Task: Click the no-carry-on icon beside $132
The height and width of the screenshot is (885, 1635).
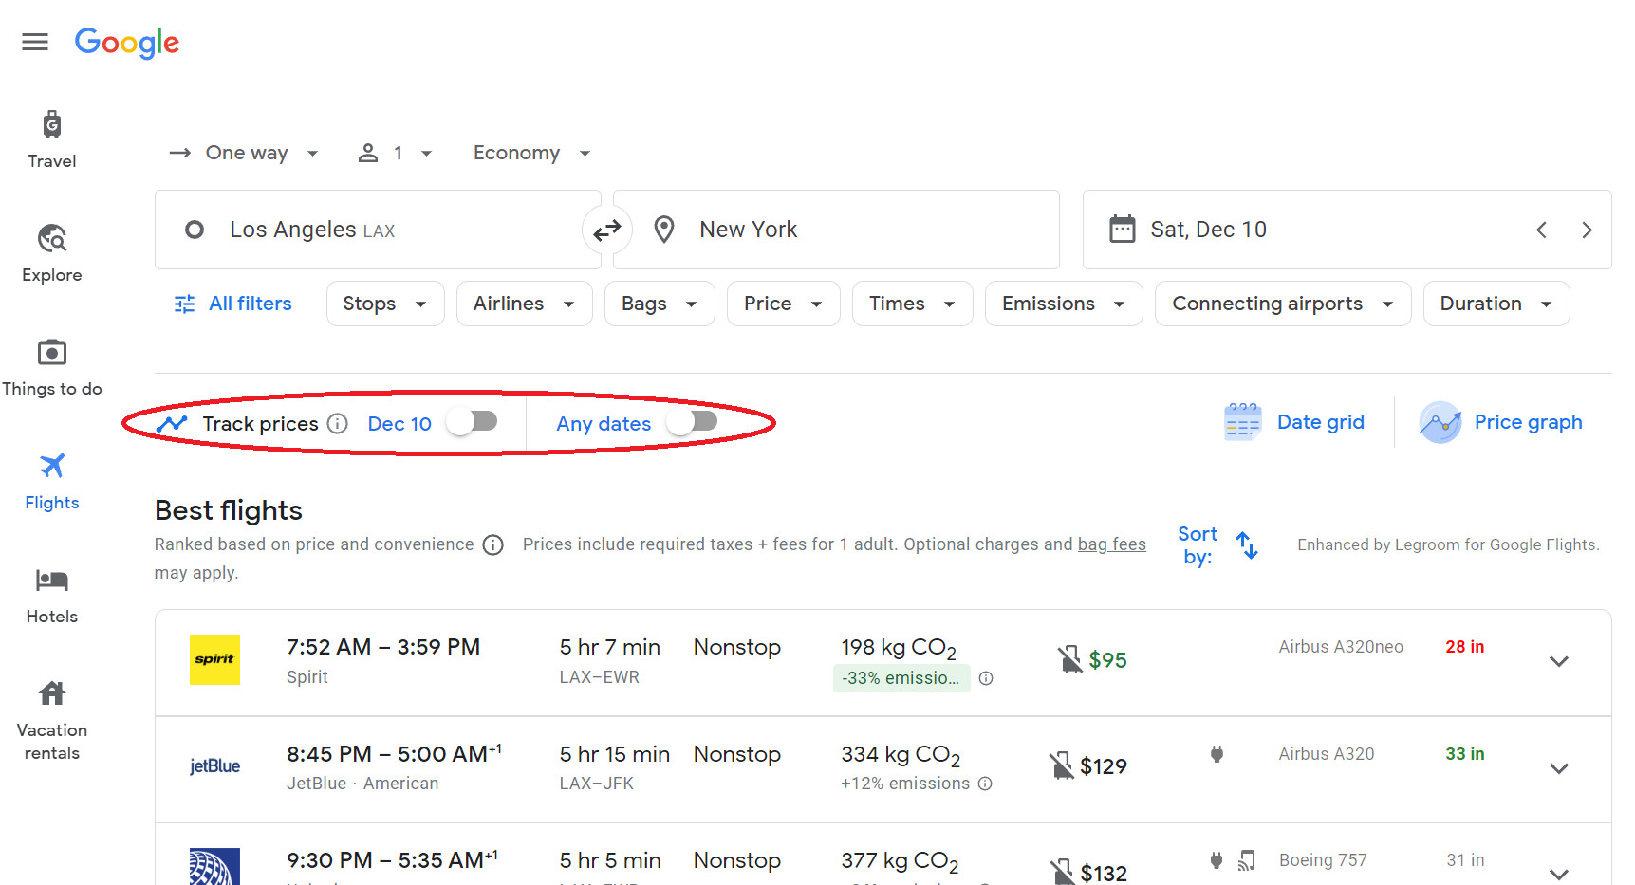Action: (1062, 872)
